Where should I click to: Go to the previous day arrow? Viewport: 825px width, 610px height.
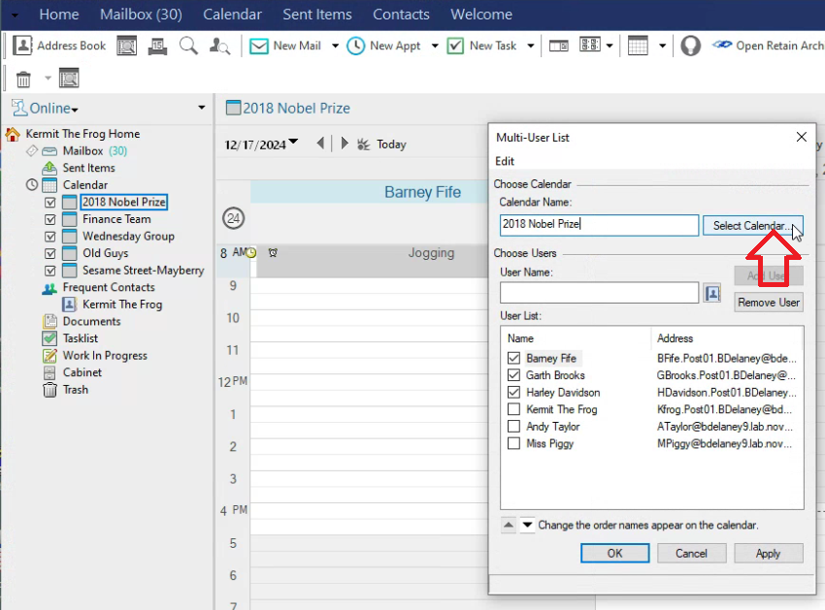320,143
